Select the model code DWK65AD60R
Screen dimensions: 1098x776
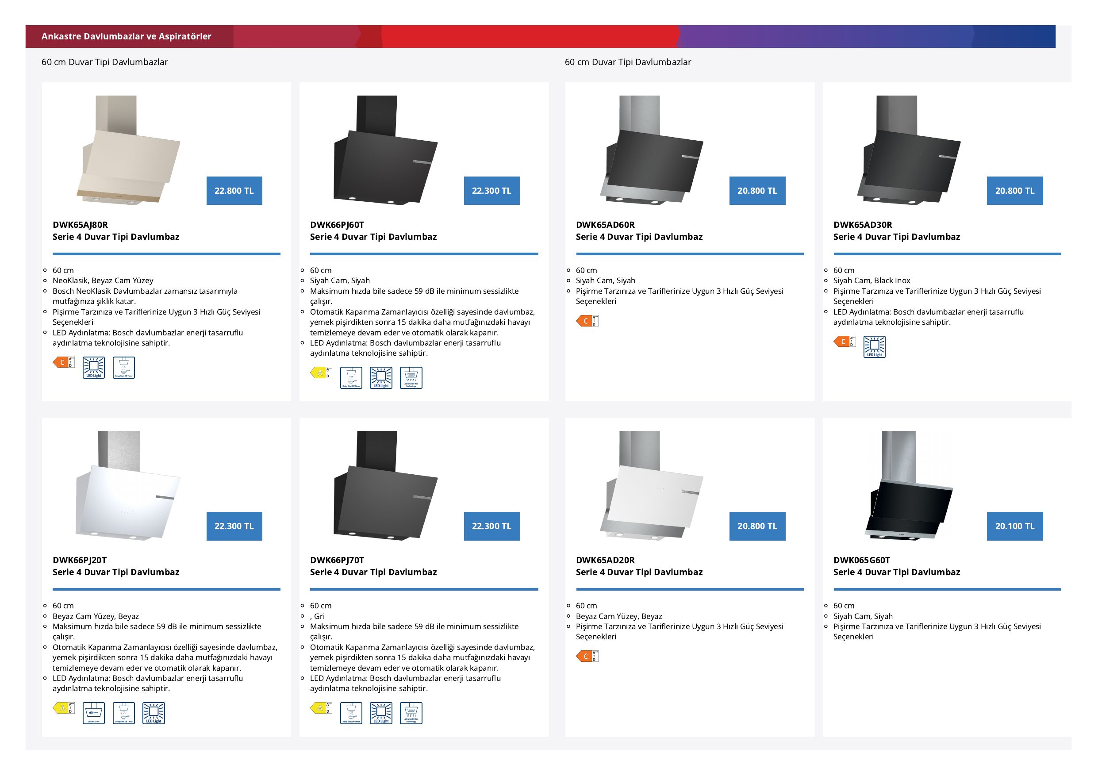pos(606,225)
